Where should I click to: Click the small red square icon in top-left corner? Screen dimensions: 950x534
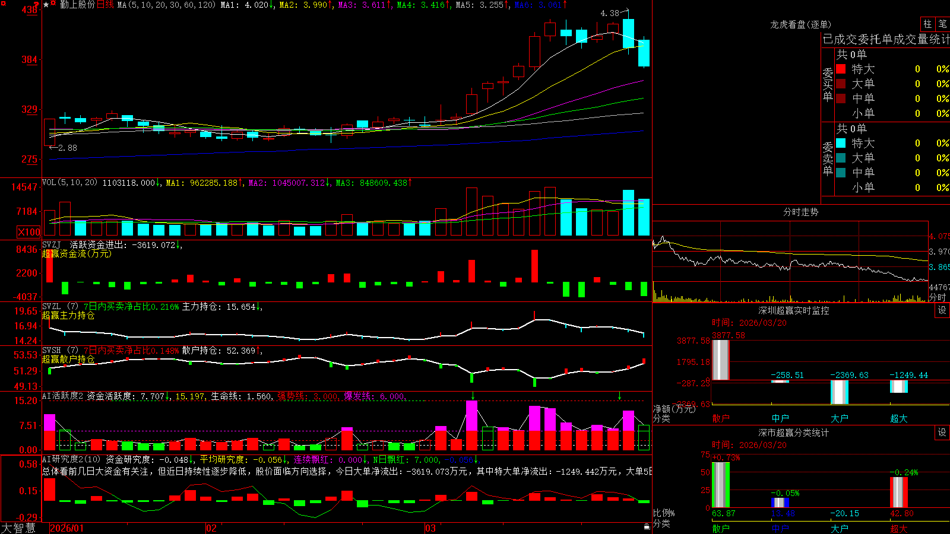(4, 3)
